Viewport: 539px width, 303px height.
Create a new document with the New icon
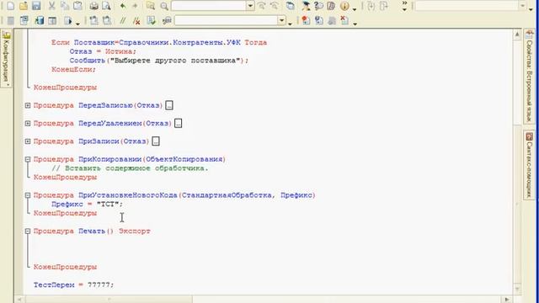10,6
